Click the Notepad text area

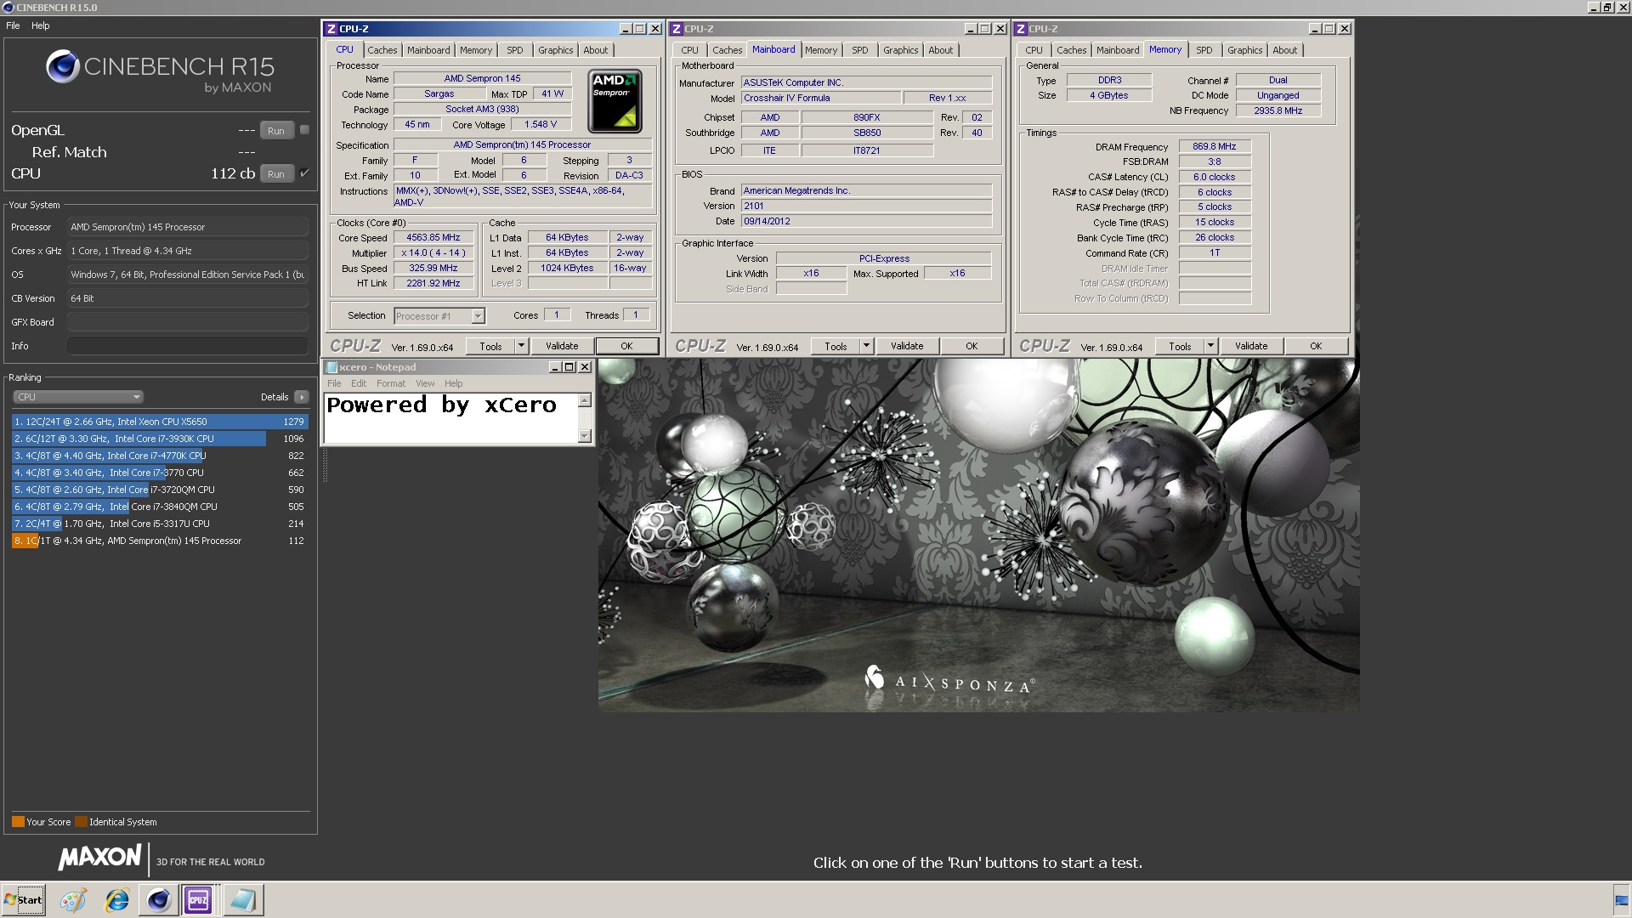(x=450, y=417)
